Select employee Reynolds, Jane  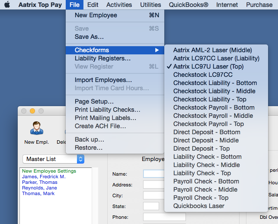[x=39, y=188]
